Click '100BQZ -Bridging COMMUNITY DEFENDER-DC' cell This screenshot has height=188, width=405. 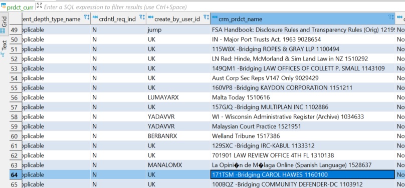302,184
